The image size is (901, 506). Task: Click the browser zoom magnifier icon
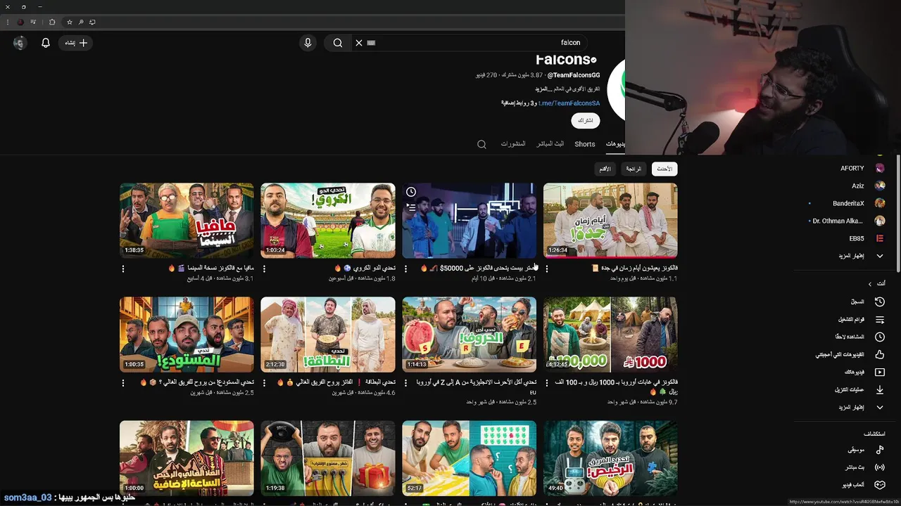coord(81,22)
